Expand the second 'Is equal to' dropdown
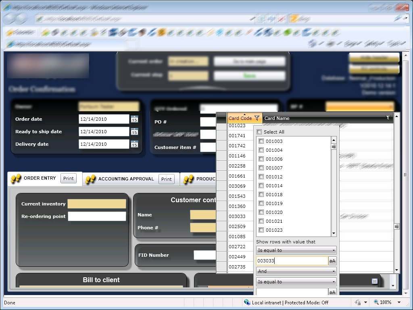 pyautogui.click(x=296, y=282)
